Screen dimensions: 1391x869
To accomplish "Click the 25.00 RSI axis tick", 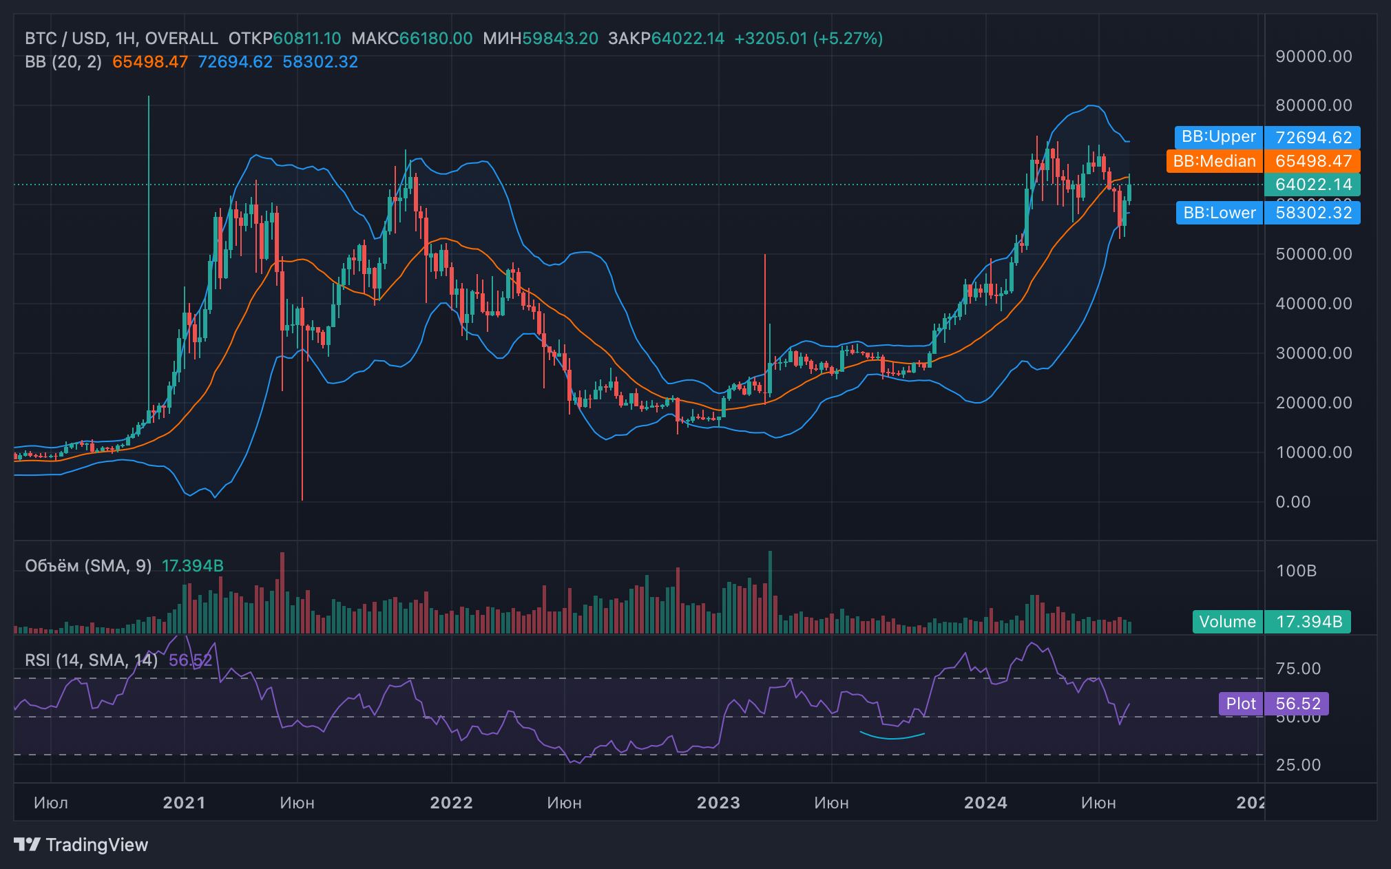I will click(1298, 765).
